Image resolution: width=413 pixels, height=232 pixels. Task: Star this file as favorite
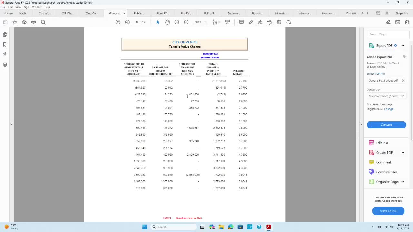[x=15, y=22]
